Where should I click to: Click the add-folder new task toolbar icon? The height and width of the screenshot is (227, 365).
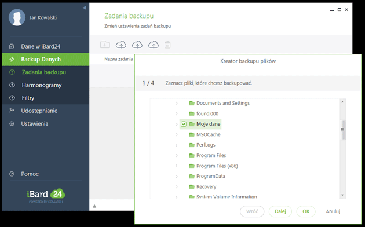click(105, 45)
